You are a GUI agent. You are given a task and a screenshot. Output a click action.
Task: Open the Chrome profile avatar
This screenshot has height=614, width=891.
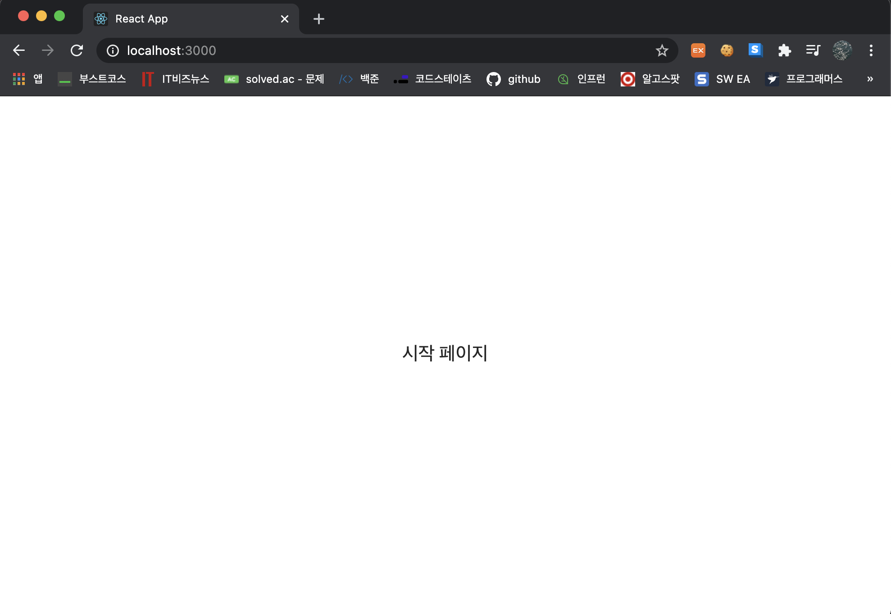tap(842, 50)
